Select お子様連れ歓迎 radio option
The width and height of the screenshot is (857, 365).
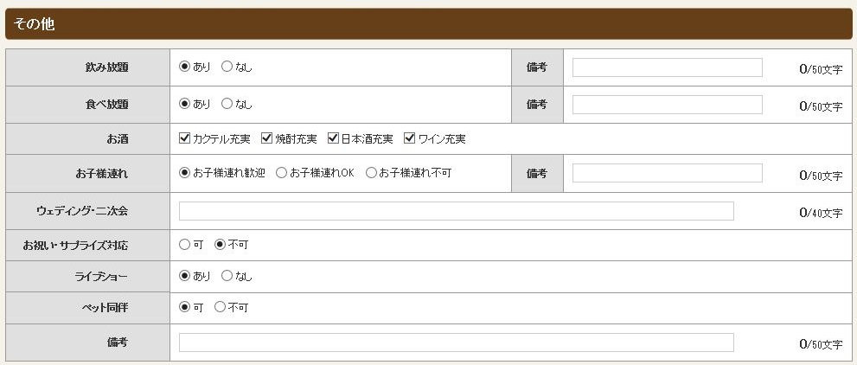click(185, 173)
